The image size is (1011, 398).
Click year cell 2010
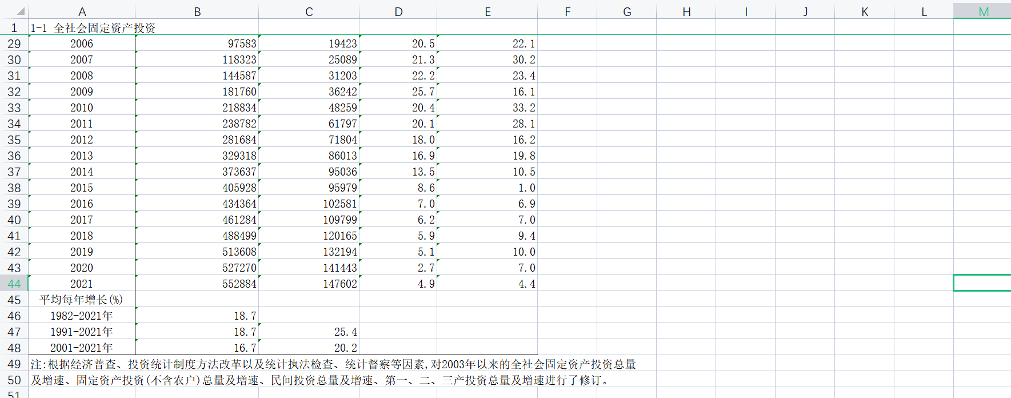tap(82, 108)
